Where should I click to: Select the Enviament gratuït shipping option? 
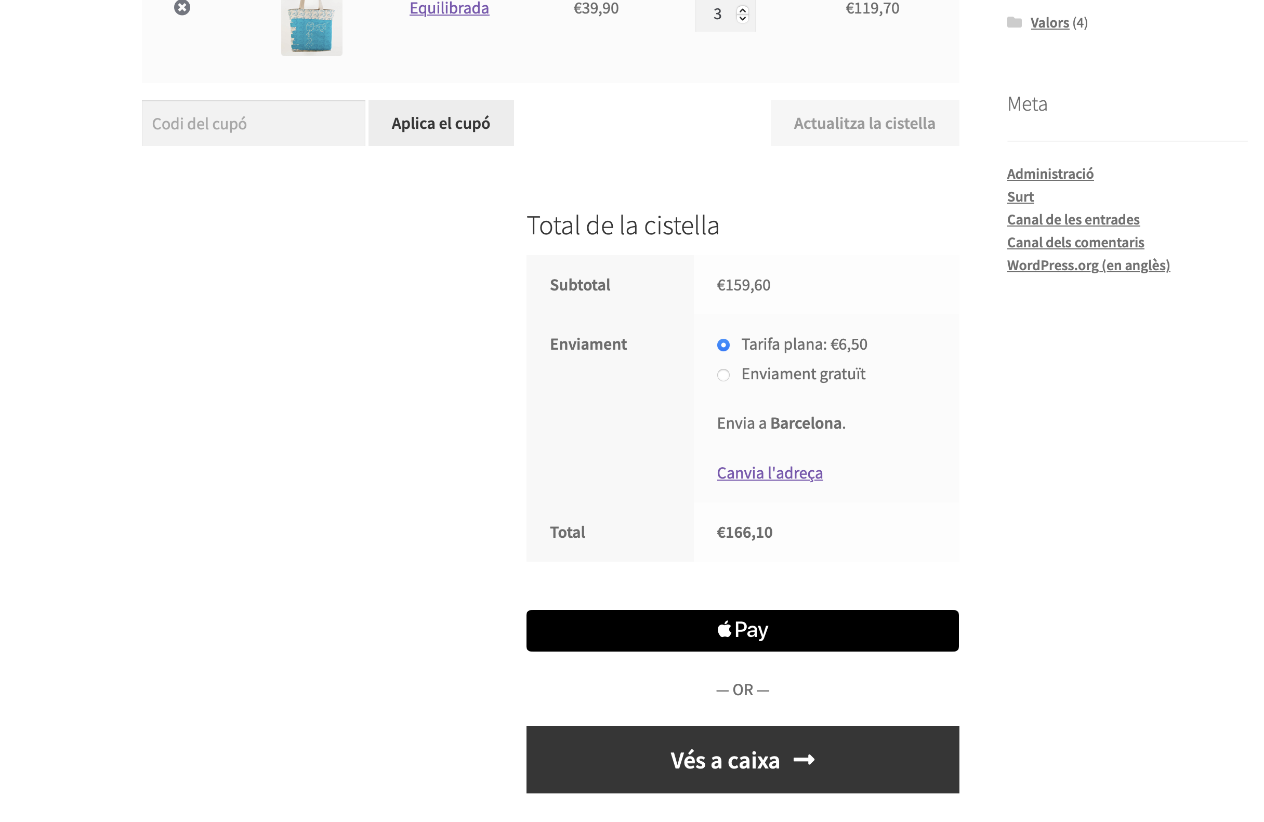click(723, 375)
